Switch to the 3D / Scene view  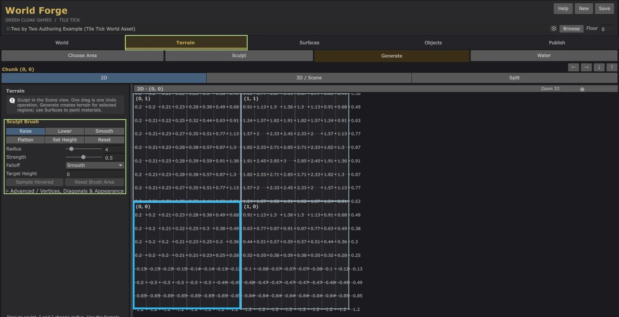click(309, 78)
